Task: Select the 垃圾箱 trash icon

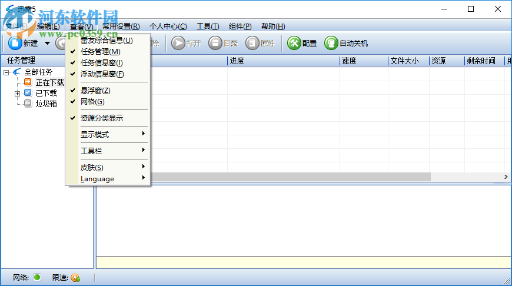Action: click(x=28, y=103)
